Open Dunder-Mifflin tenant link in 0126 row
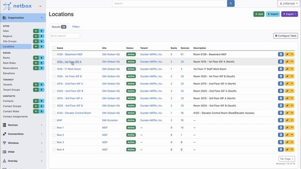301x169 pixels. click(x=151, y=54)
